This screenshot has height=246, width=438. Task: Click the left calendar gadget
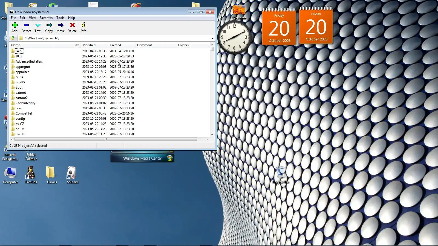(279, 27)
